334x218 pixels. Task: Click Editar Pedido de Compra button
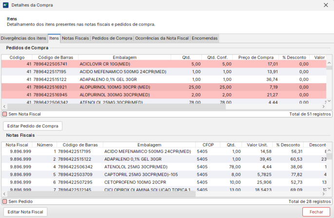33,126
